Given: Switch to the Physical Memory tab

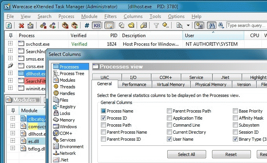Looking at the screenshot, I should click(210, 84).
